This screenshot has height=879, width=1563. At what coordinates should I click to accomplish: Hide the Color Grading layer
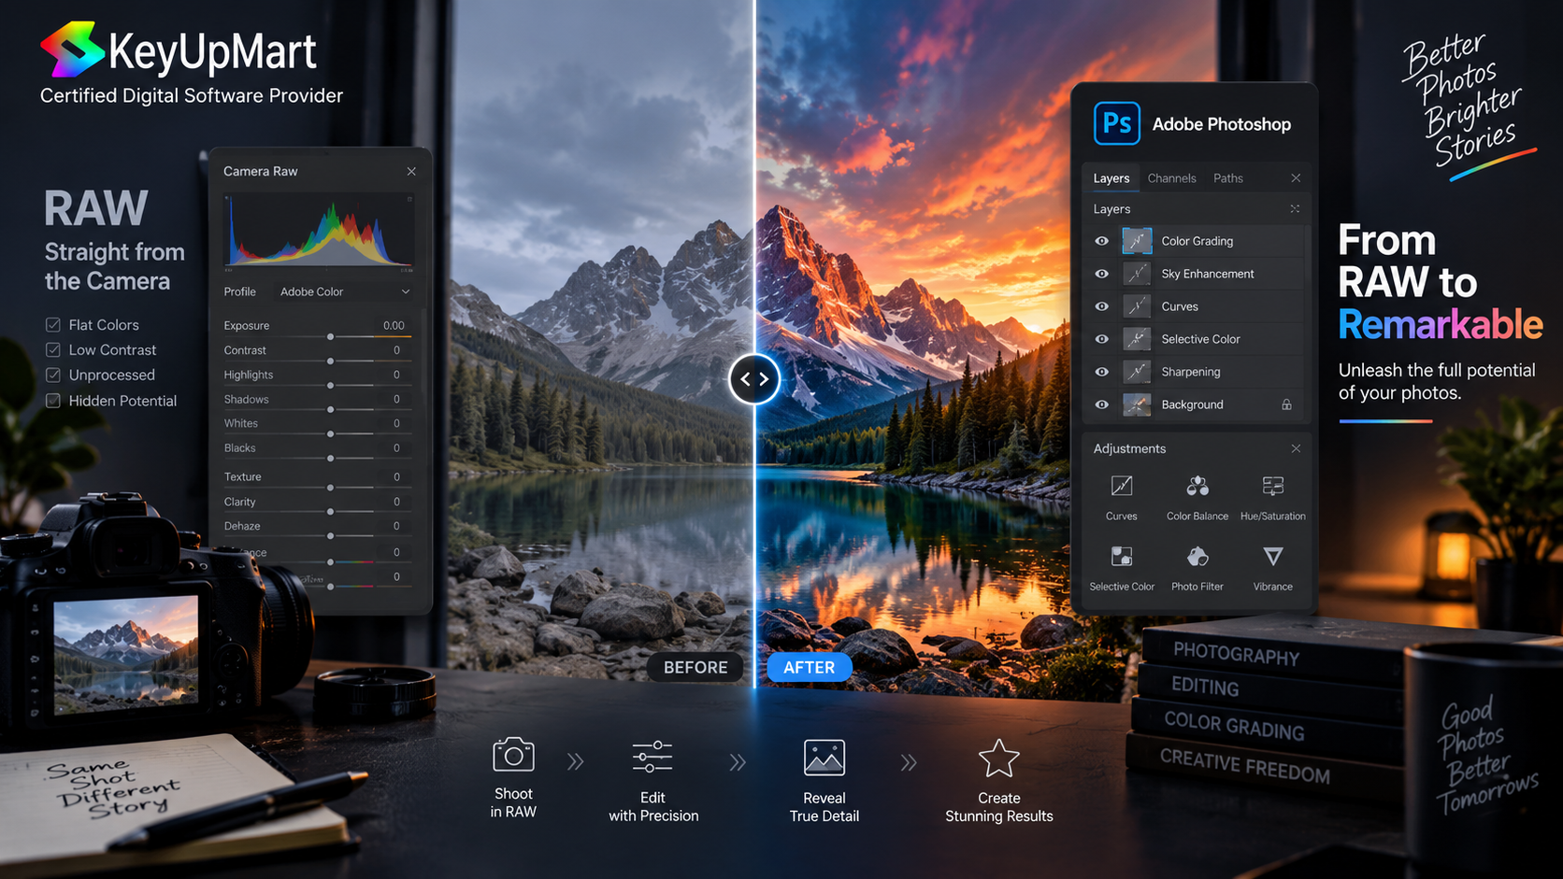(x=1102, y=241)
